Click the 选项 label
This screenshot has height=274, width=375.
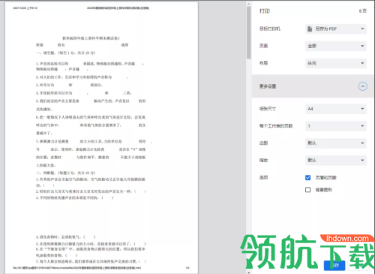(263, 178)
